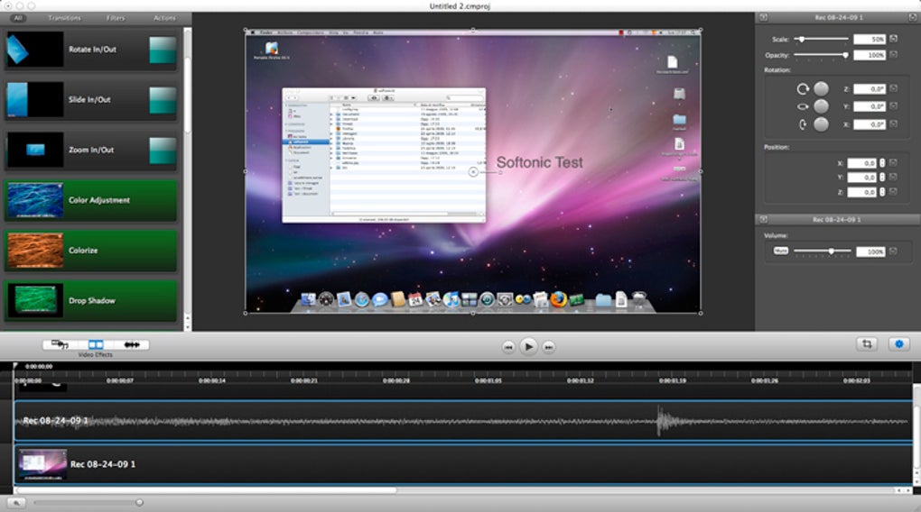Toggle the Mute button under Volume
Image resolution: width=921 pixels, height=512 pixels.
[780, 251]
